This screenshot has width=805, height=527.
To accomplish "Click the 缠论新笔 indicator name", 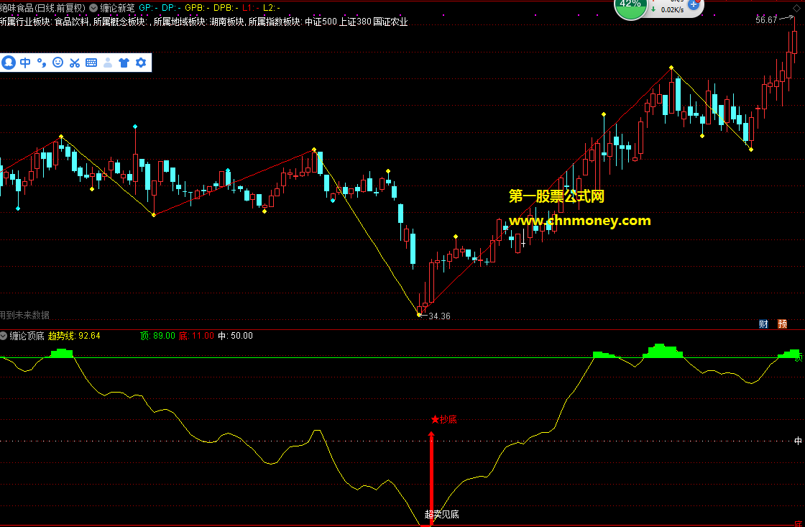I will pyautogui.click(x=118, y=8).
